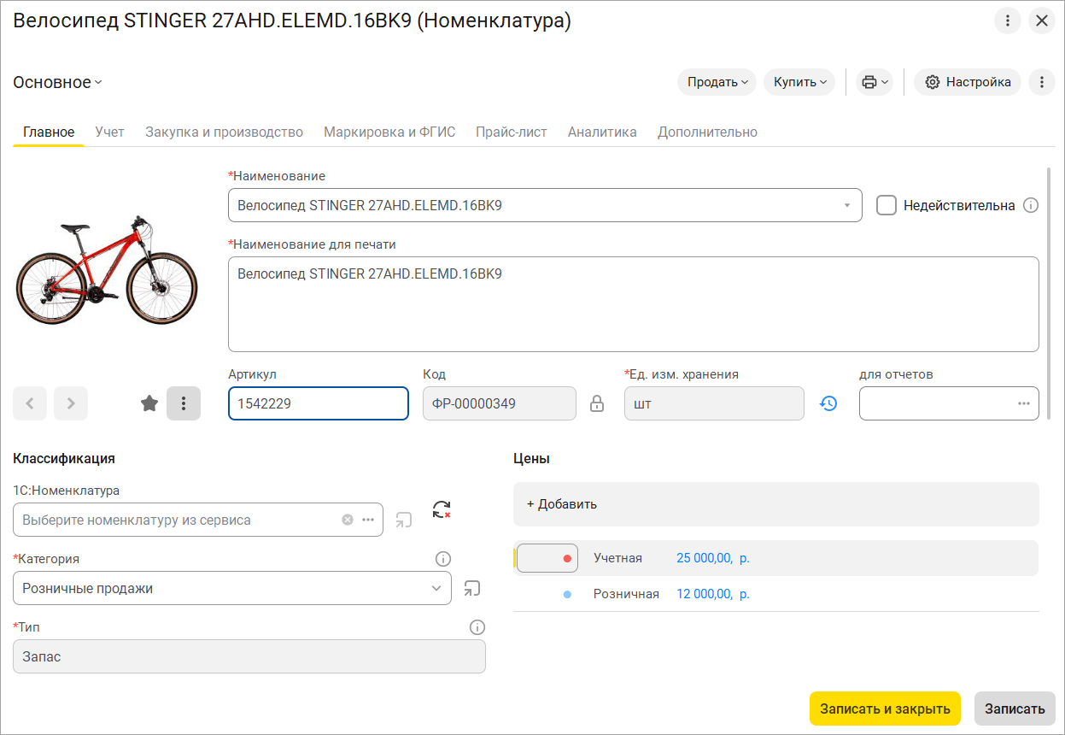Switch to the Прайс-лист tab
This screenshot has height=735, width=1065.
point(511,132)
